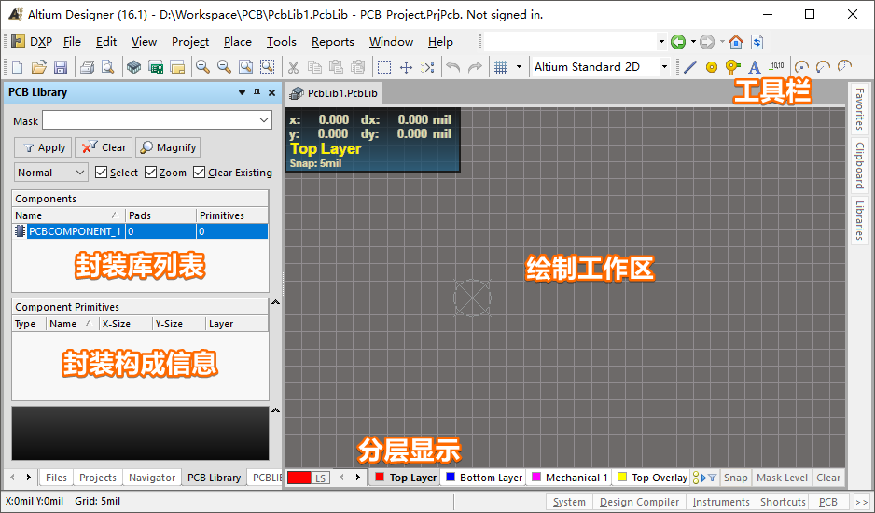
Task: Open the Design Compiler status bar button
Action: click(x=640, y=502)
